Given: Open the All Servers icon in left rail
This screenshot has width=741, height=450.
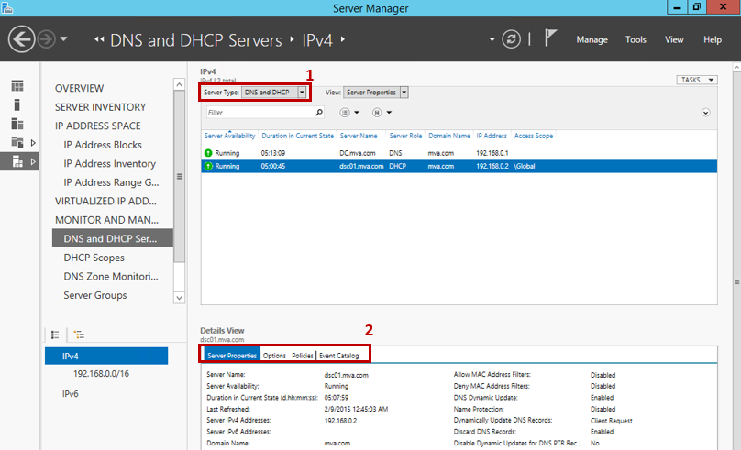Looking at the screenshot, I should [17, 124].
